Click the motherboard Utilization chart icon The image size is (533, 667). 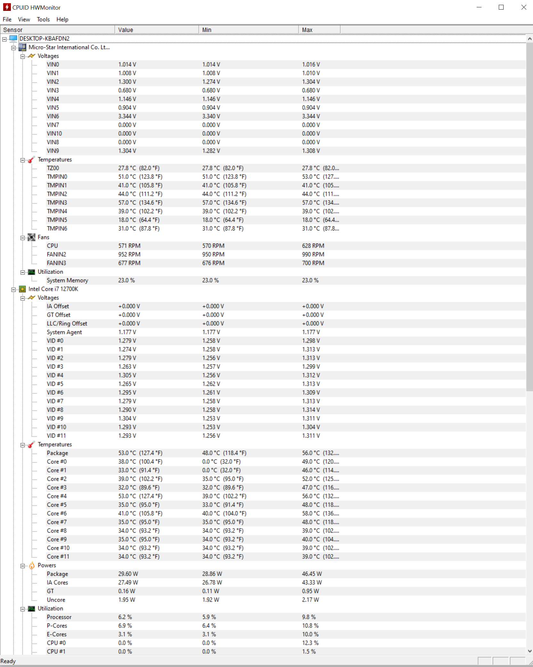[31, 272]
